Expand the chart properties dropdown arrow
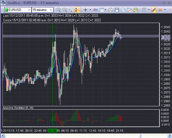The height and width of the screenshot is (138, 172). [105, 10]
